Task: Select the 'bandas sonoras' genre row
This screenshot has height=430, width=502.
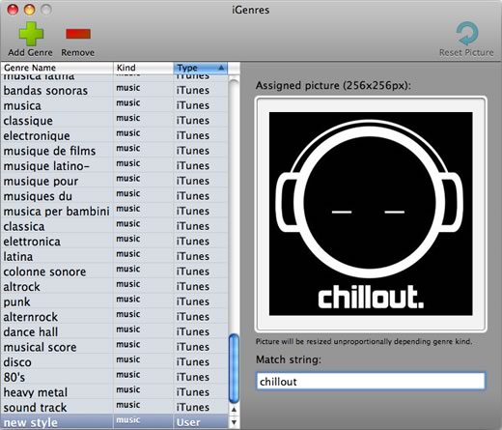Action: point(114,90)
